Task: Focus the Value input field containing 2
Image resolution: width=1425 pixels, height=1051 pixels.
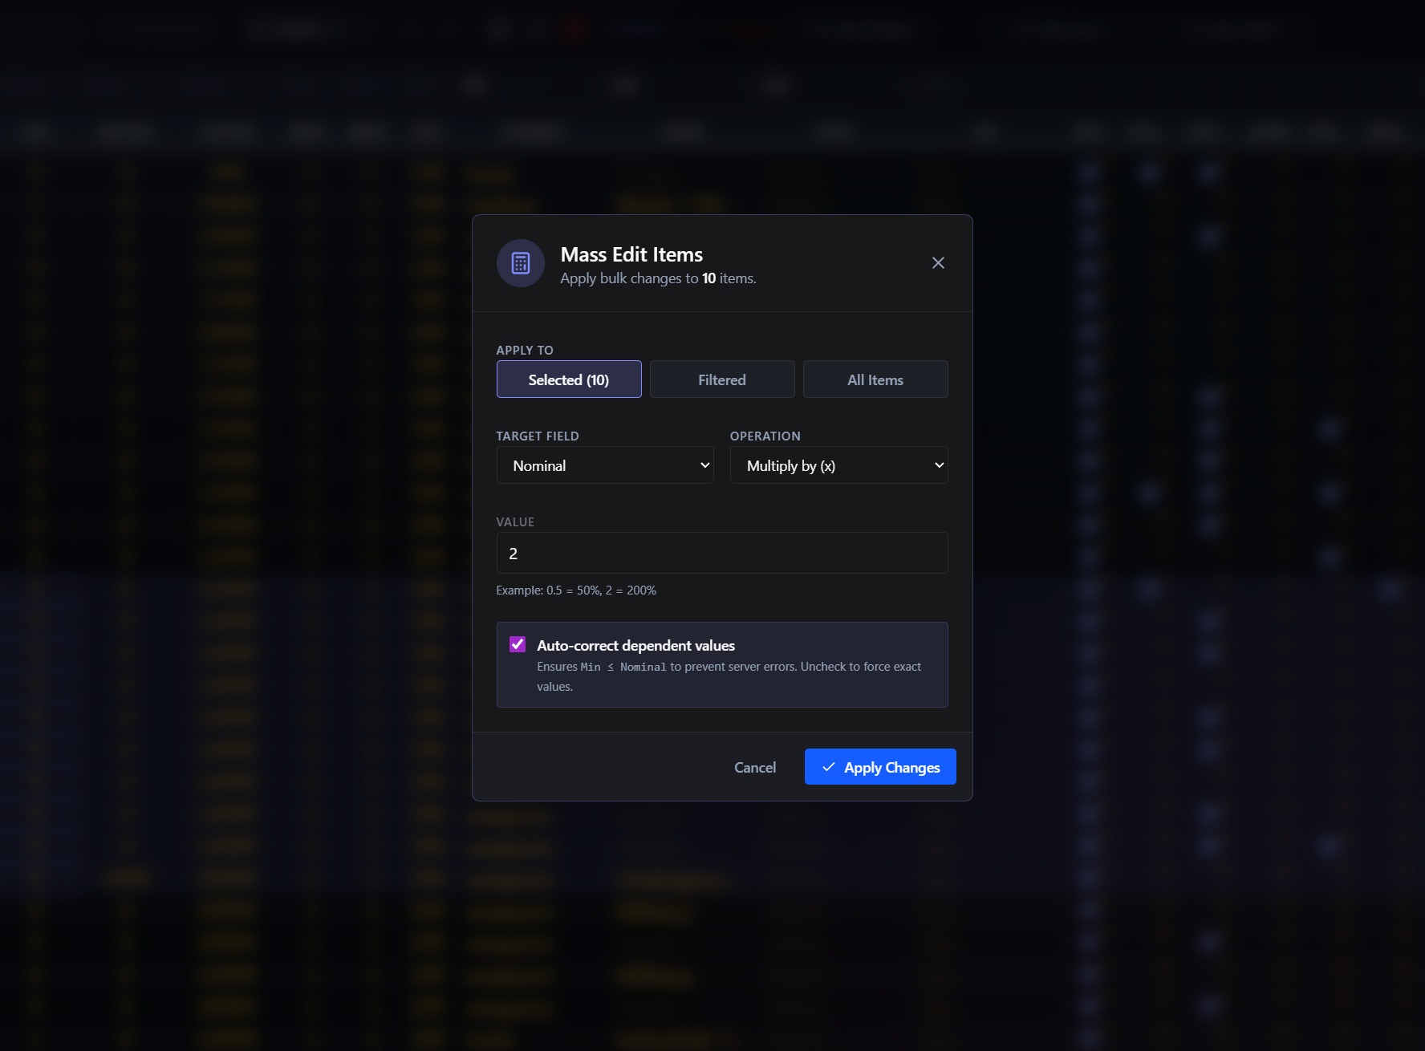Action: (721, 554)
